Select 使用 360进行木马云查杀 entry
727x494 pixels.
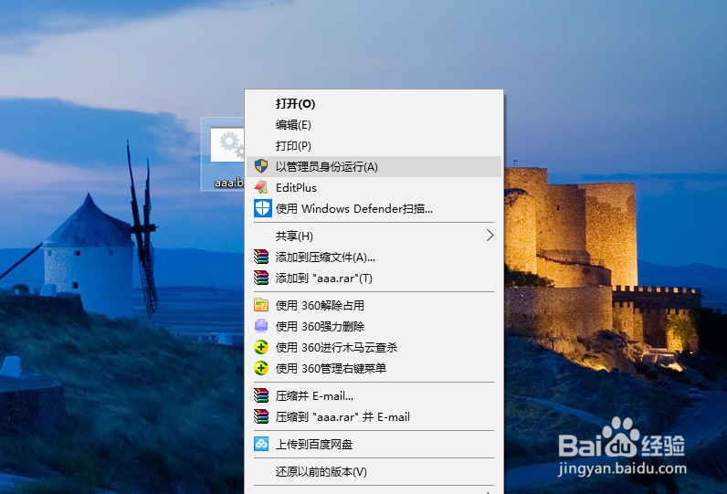(374, 348)
